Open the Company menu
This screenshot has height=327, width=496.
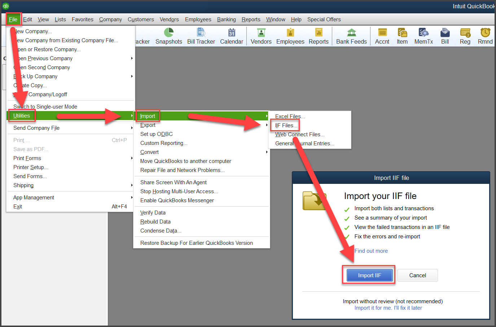pyautogui.click(x=110, y=19)
